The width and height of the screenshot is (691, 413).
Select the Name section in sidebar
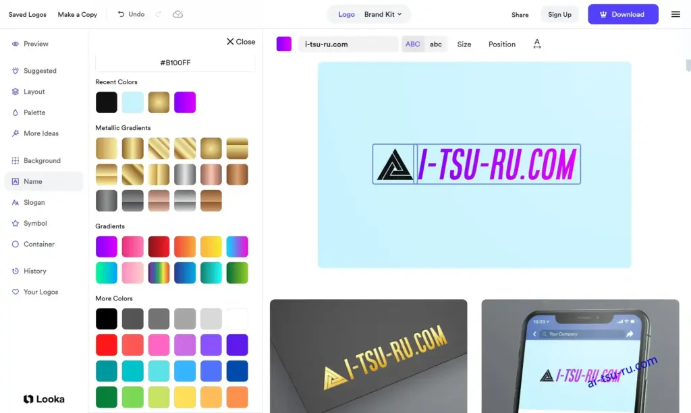(x=44, y=181)
